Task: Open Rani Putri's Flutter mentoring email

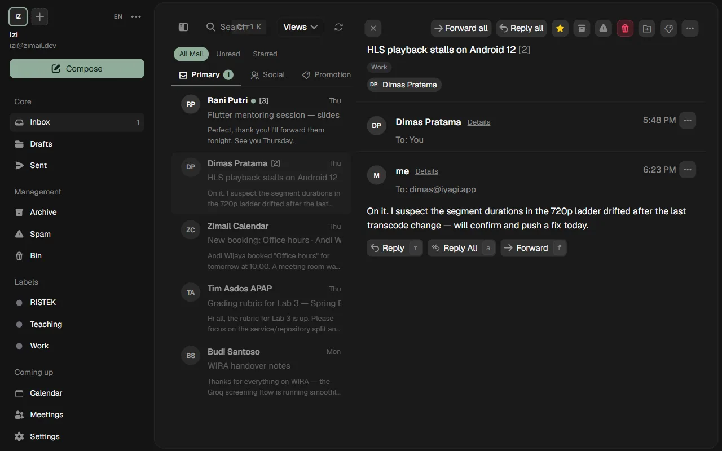Action: click(x=261, y=121)
